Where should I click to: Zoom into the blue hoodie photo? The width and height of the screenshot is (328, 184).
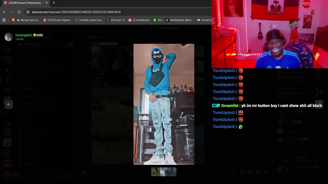pyautogui.click(x=164, y=104)
